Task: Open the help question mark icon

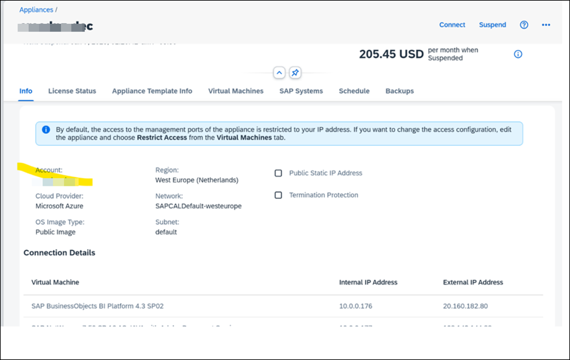Action: tap(524, 25)
